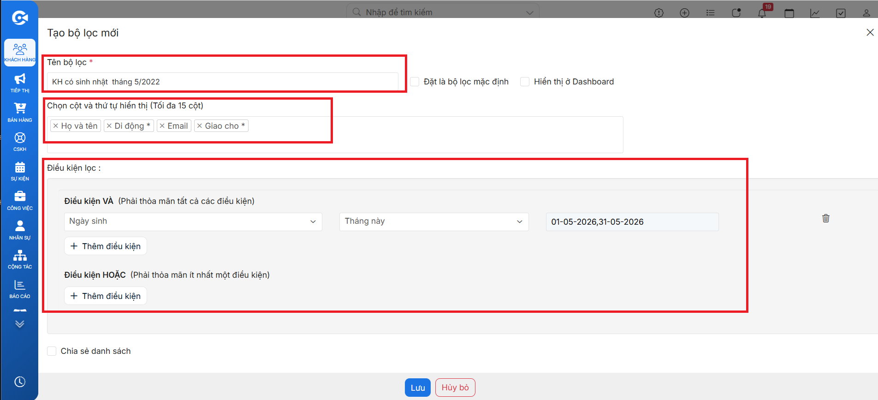
Task: Open the Công Việc tasks module
Action: 20,201
